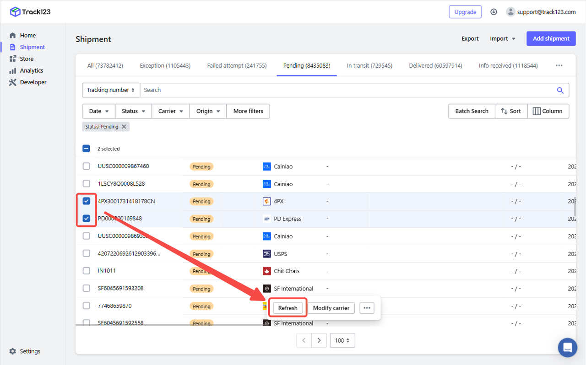Viewport: 586px width, 365px height.
Task: Click Cainiao logo in 1LSCY8Q0008L528 row
Action: [x=267, y=184]
